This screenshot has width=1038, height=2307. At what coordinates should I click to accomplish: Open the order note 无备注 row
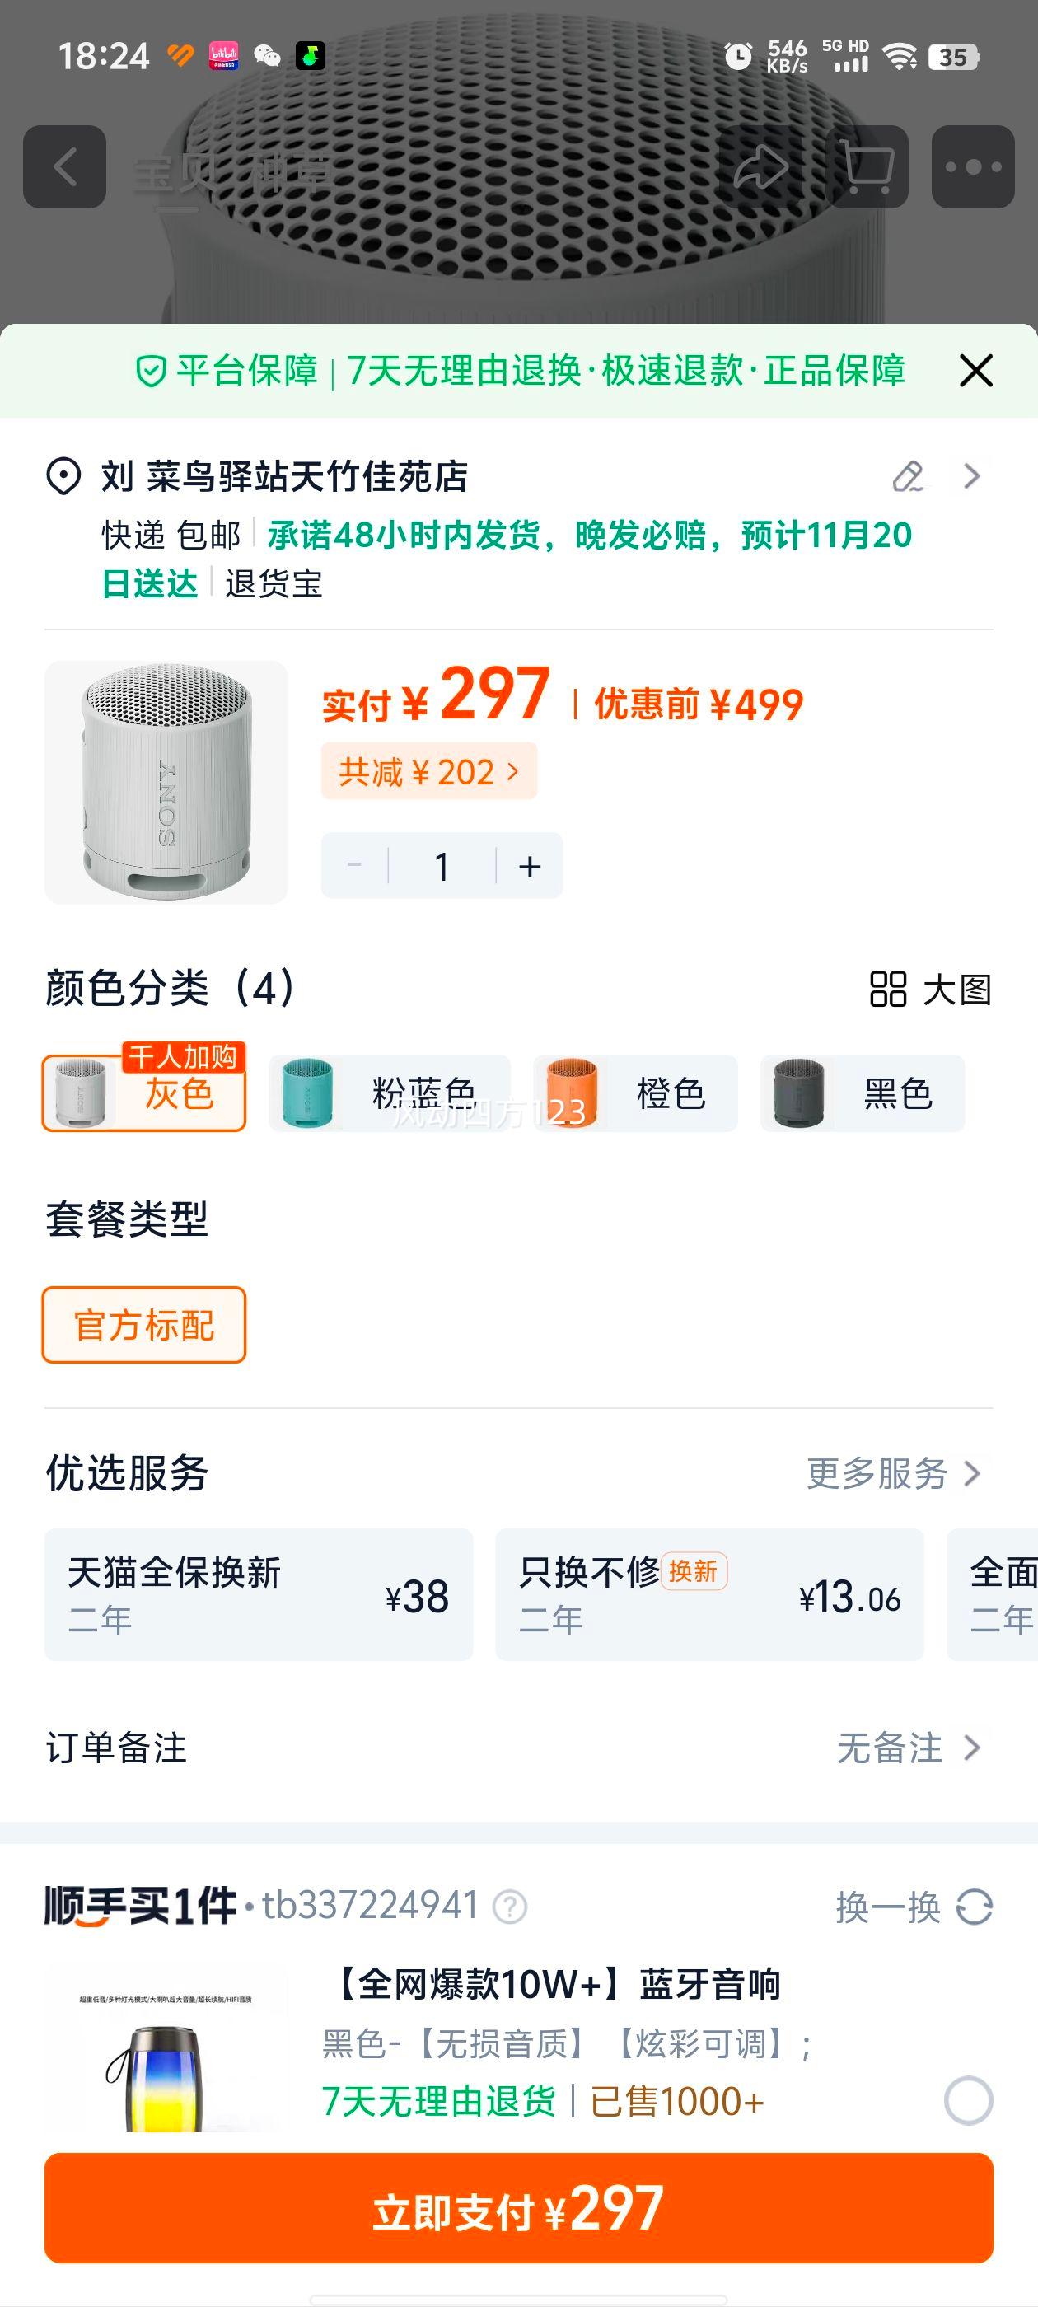907,1748
